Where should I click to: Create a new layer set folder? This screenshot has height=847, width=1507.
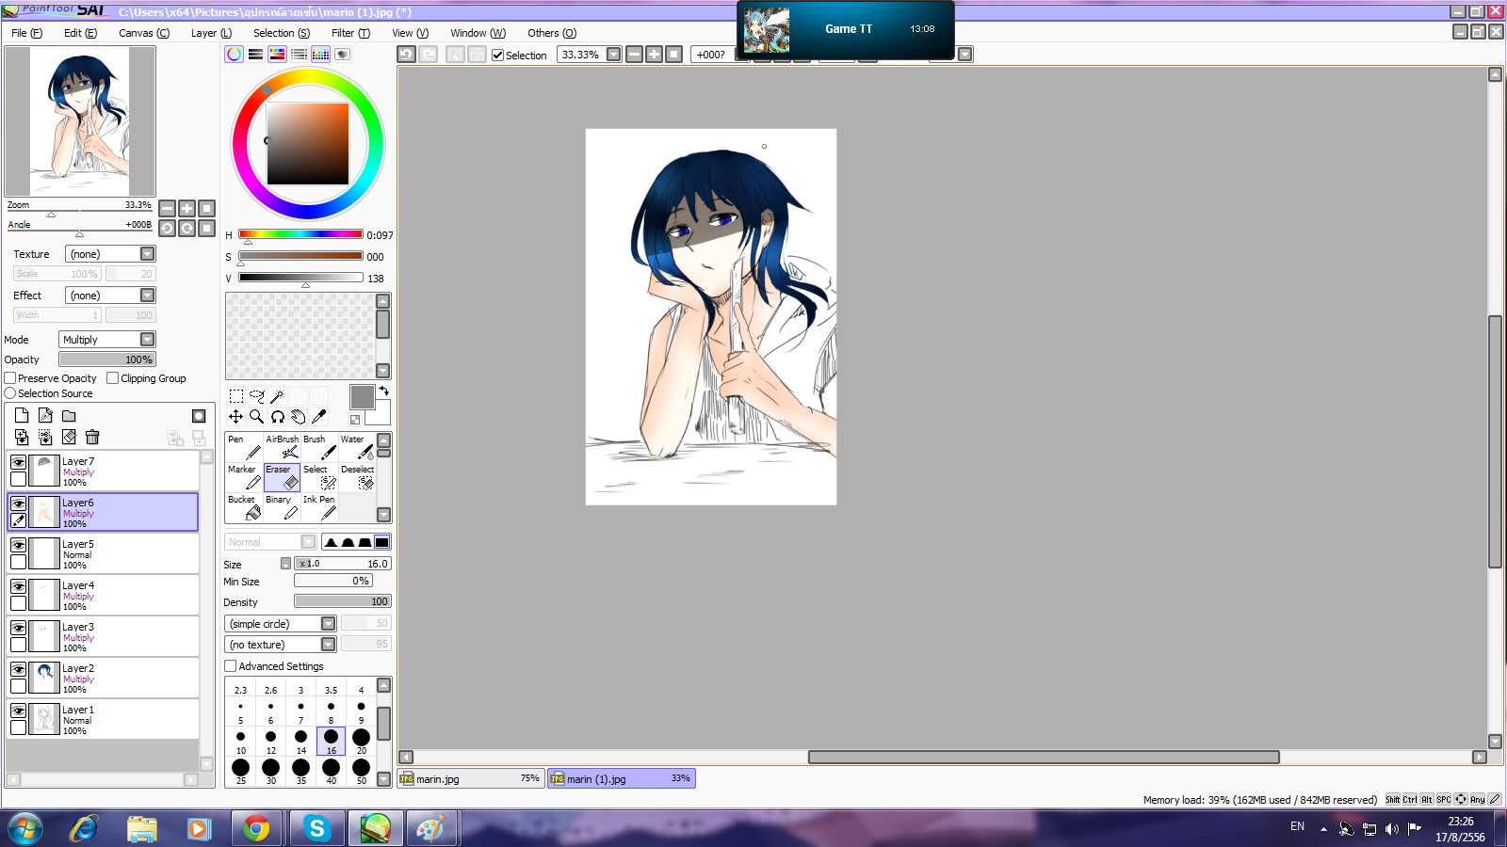point(69,416)
